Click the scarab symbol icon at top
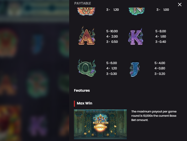 (86, 11)
